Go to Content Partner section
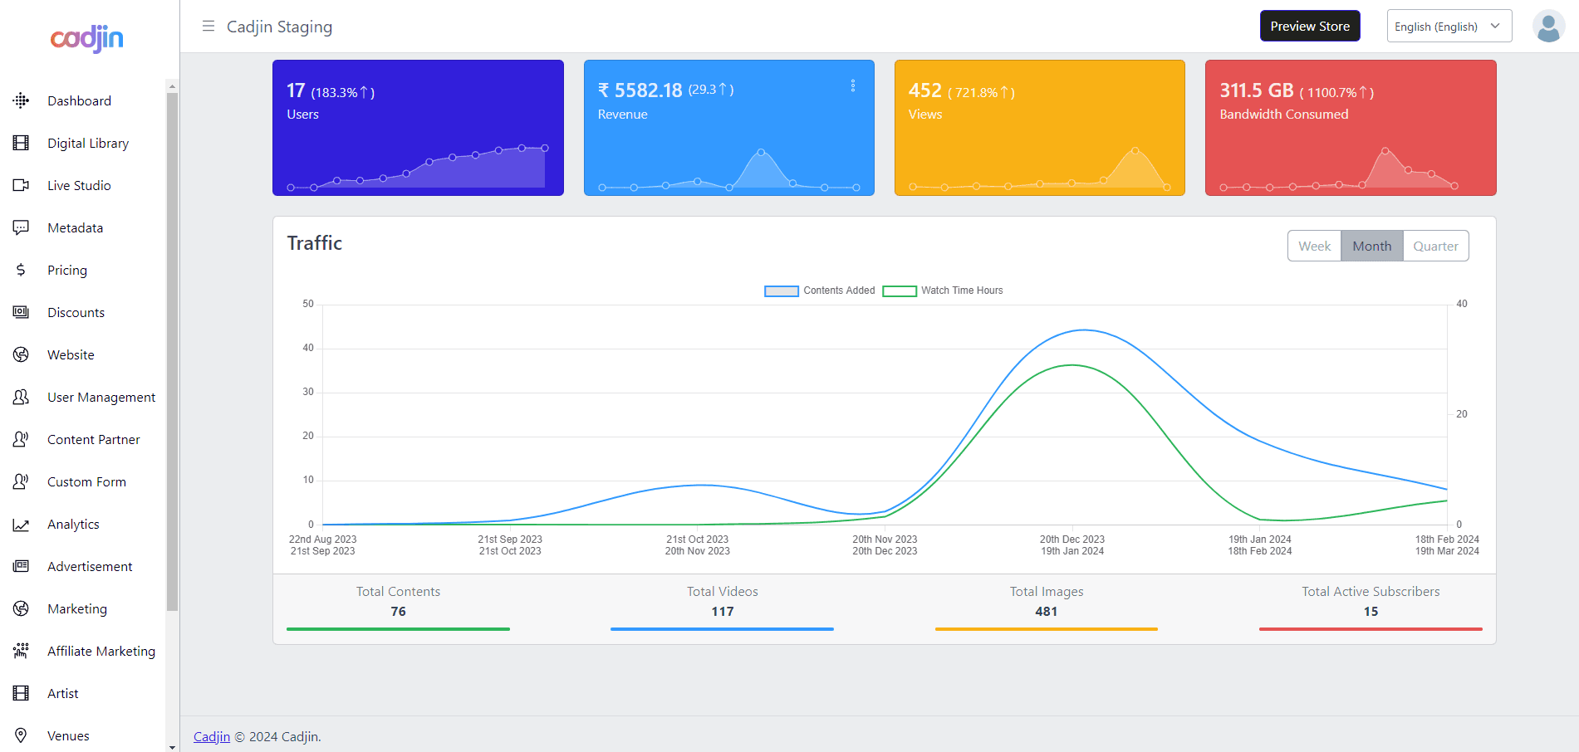Screen dimensions: 1579x752 tap(93, 440)
